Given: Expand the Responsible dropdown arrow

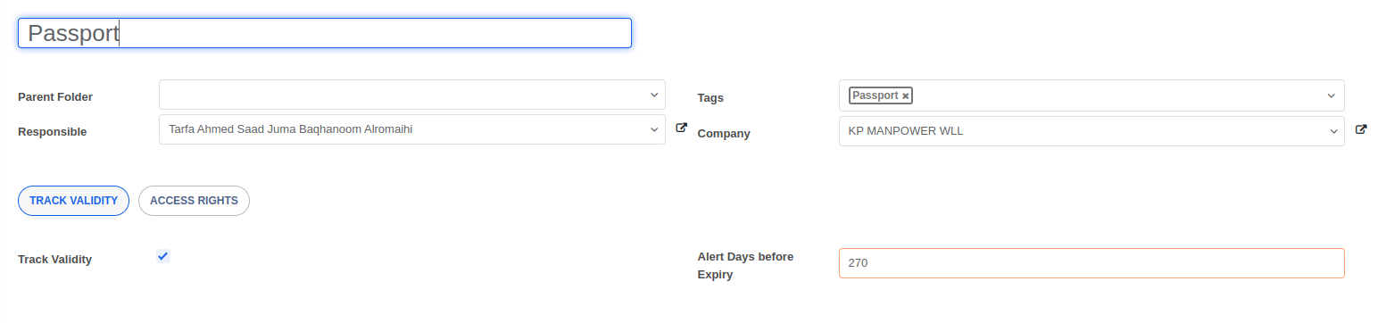Looking at the screenshot, I should (653, 129).
